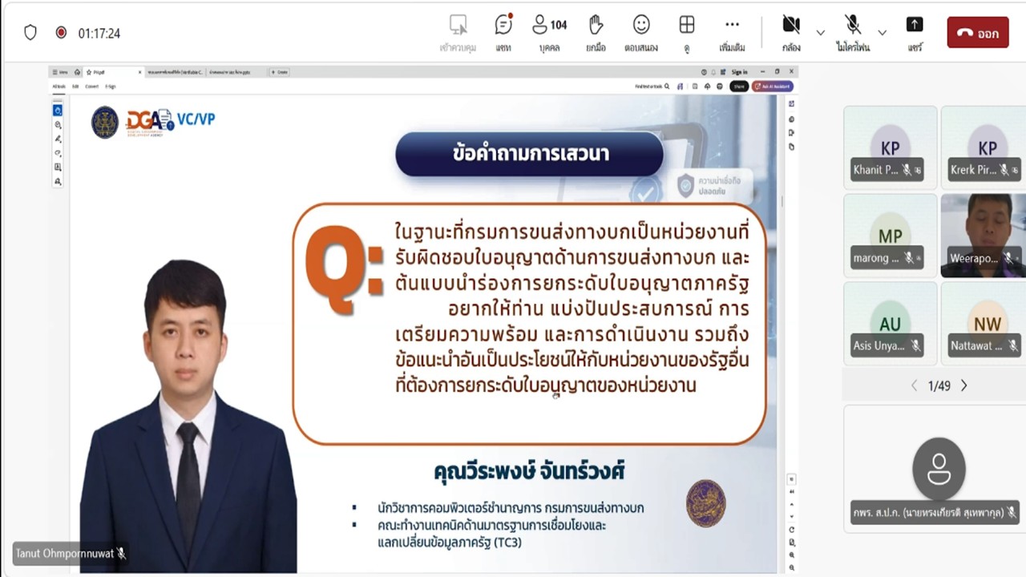
Task: Choose the Add comment tool in Acrobat
Action: click(x=58, y=124)
